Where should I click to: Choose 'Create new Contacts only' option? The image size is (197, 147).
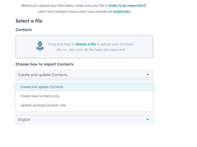click(x=40, y=96)
